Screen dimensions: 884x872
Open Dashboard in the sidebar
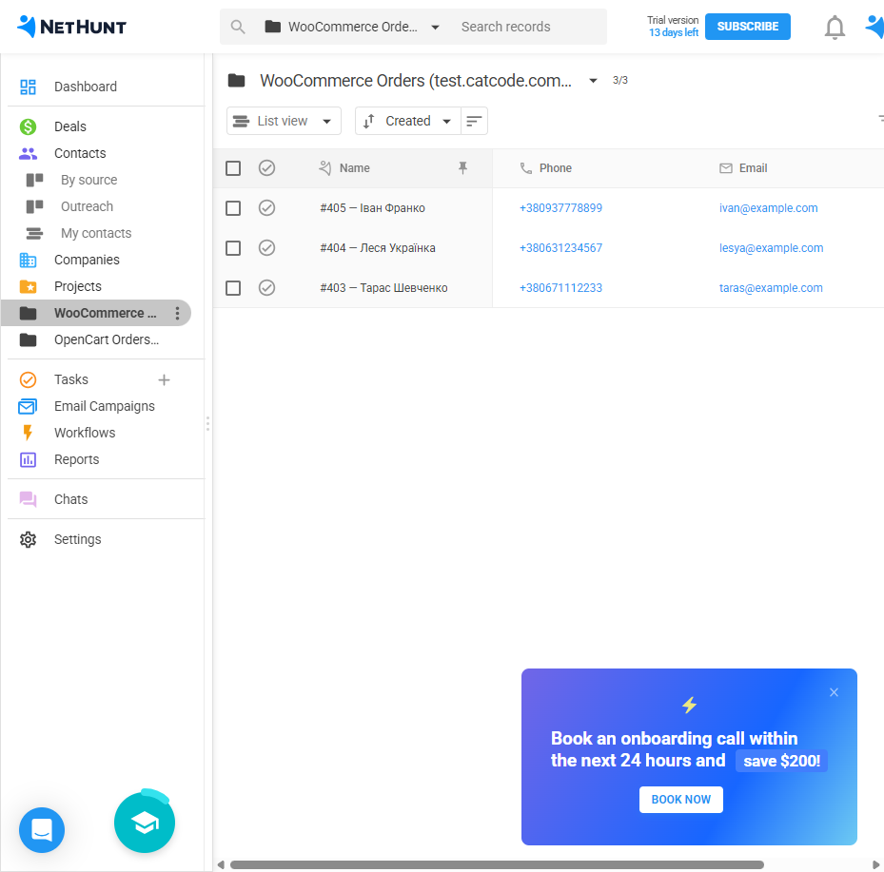point(86,87)
